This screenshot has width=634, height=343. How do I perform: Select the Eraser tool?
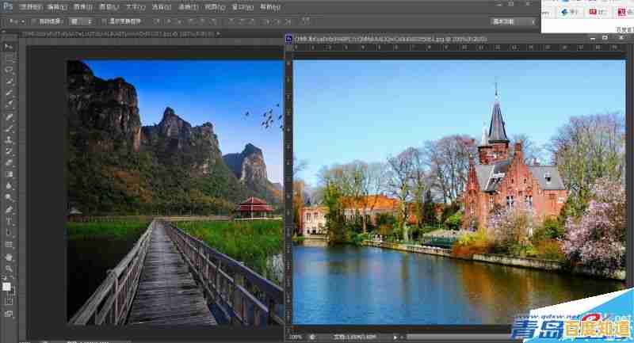(10, 162)
